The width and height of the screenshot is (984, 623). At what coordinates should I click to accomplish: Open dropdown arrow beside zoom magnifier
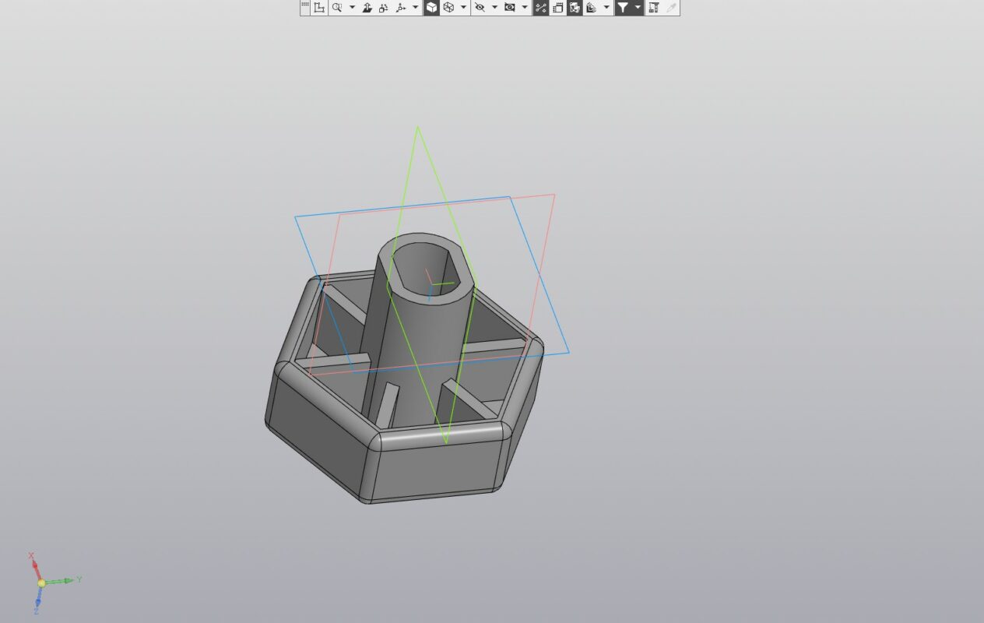point(352,8)
